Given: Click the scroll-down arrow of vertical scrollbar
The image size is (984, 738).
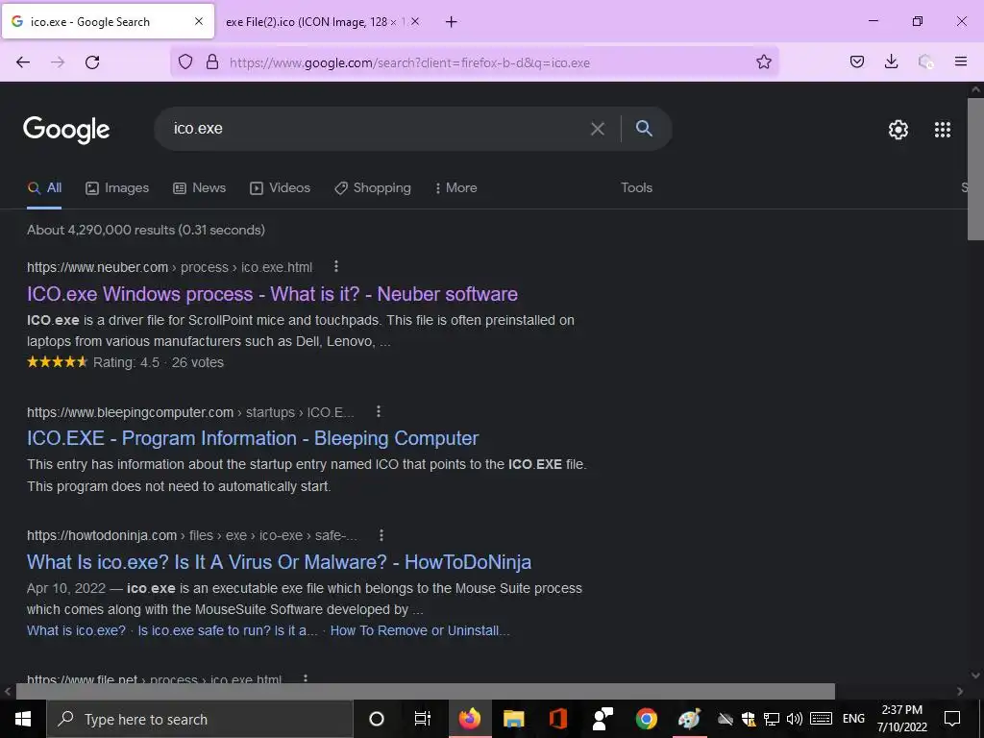Looking at the screenshot, I should pos(975,676).
